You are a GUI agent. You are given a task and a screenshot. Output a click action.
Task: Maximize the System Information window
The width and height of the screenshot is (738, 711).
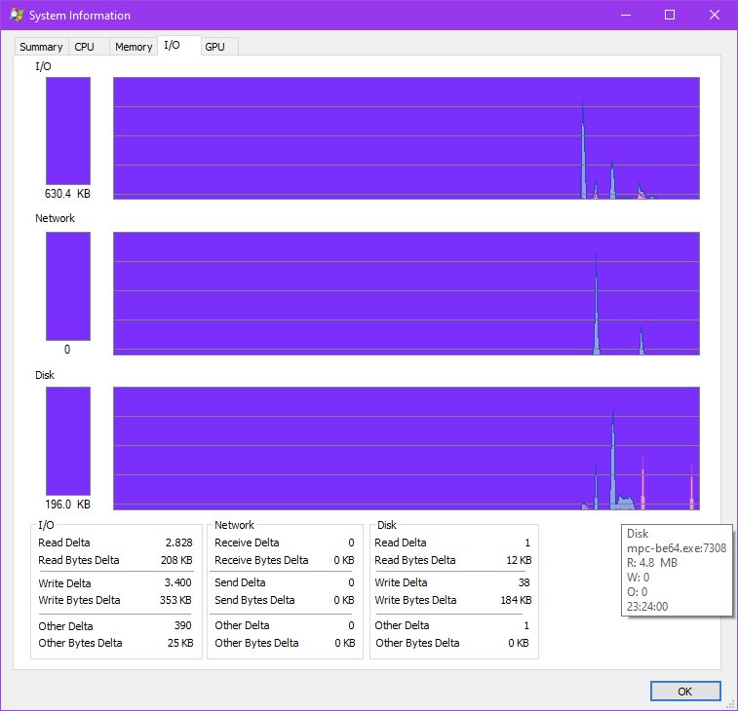pos(670,15)
